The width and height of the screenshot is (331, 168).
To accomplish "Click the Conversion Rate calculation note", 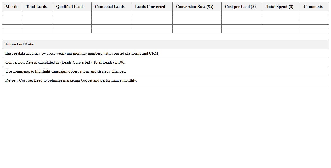I will click(x=65, y=62).
